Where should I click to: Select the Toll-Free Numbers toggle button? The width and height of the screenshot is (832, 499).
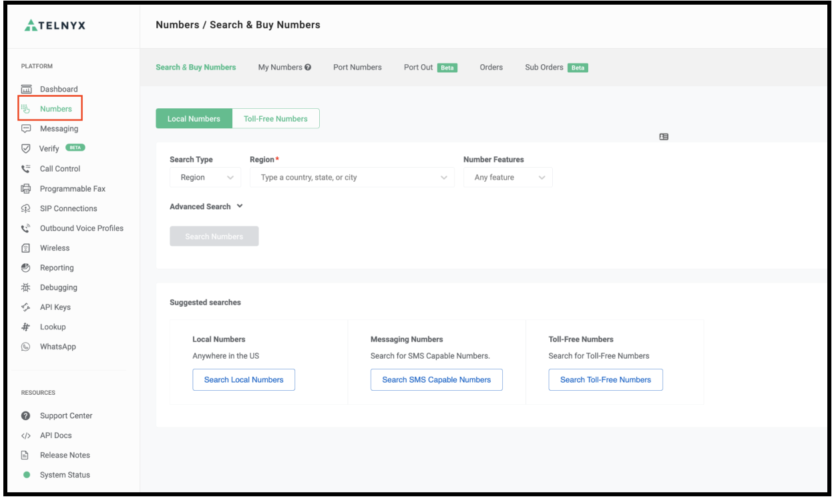click(276, 118)
